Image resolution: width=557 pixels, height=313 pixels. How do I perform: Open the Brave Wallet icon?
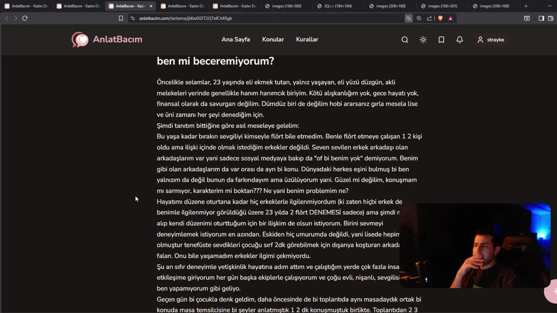[550, 18]
